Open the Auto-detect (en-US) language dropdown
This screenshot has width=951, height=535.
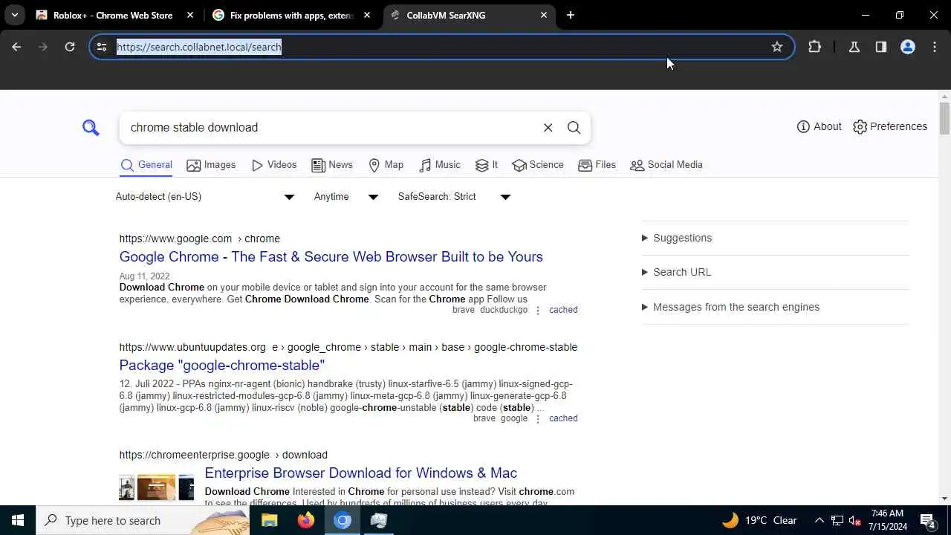(x=205, y=197)
